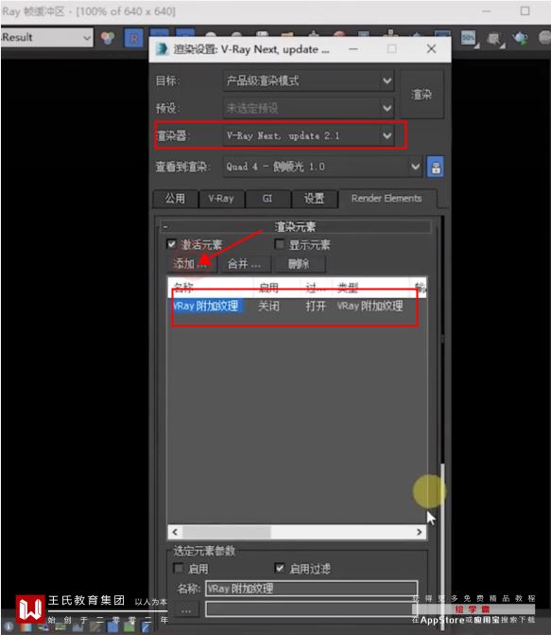Click the 渲染 render button
The height and width of the screenshot is (635, 551).
point(422,95)
